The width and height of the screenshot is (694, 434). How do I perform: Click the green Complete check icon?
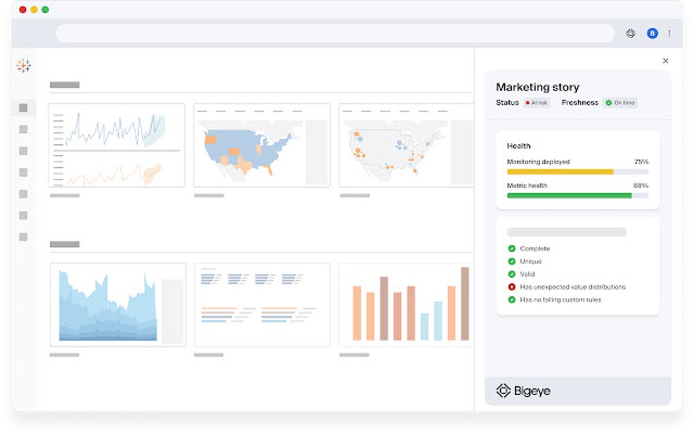point(512,248)
